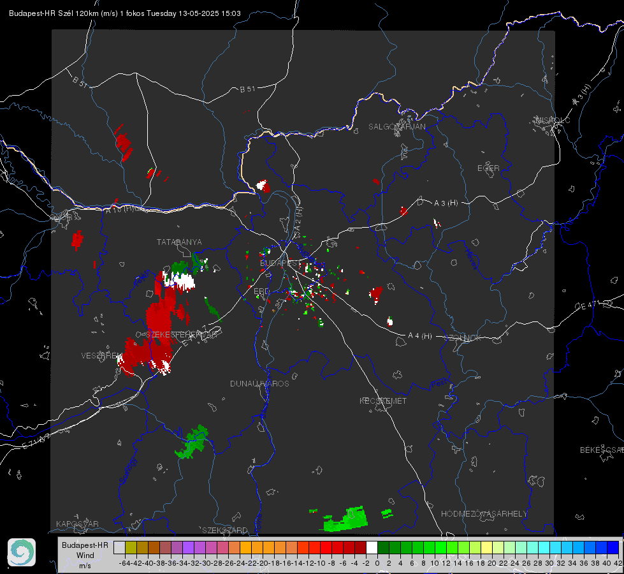Choose the violet swatch between -34 and -32
The height and width of the screenshot is (574, 624).
coord(188,547)
